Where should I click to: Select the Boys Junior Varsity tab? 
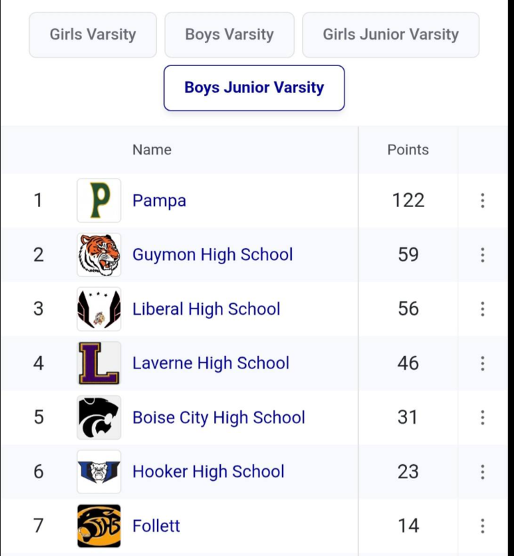[x=254, y=88]
